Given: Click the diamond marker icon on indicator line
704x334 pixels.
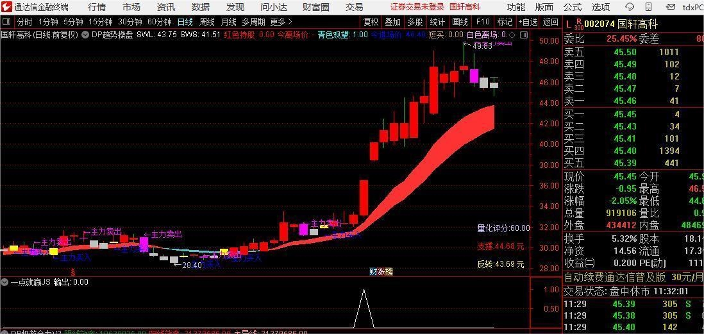Looking at the screenshot, I should pyautogui.click(x=512, y=35).
